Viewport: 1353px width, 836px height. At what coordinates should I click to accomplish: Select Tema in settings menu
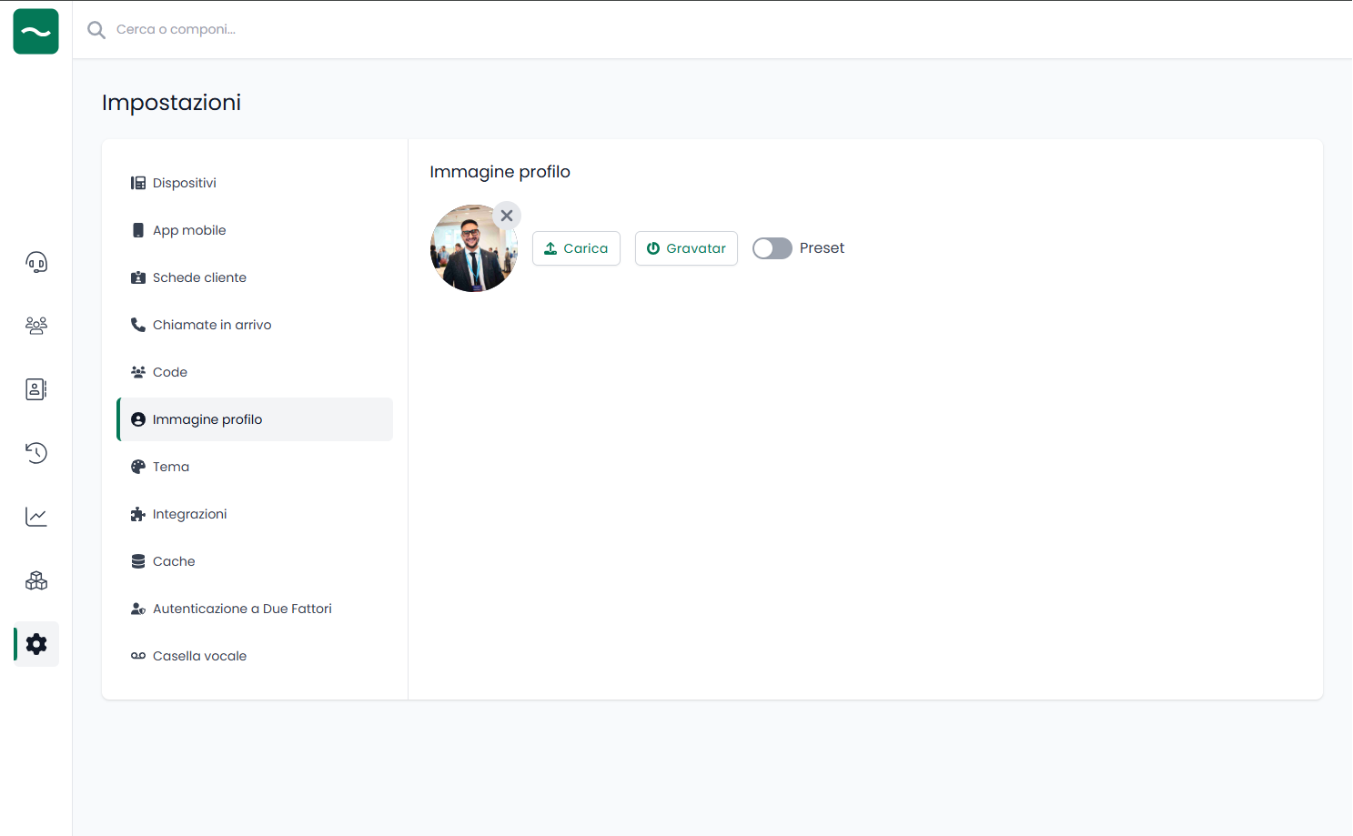[x=171, y=467]
